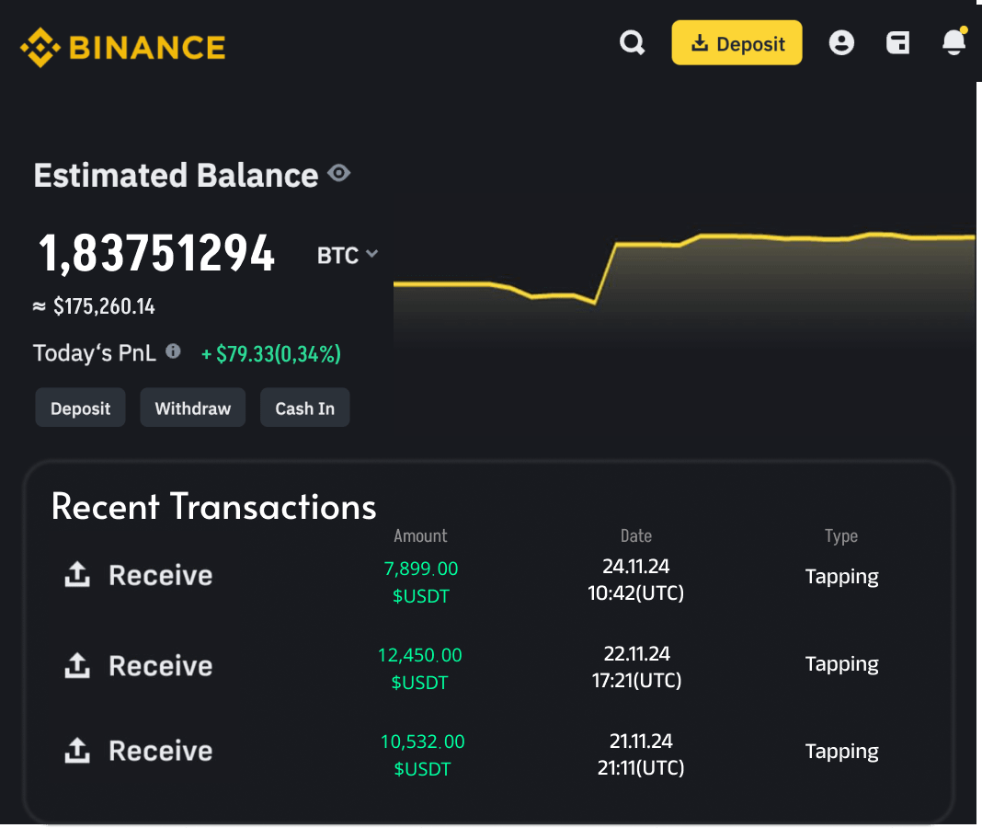Click the 21.11.24 21:11(UTC) date
This screenshot has width=982, height=828.
[641, 754]
